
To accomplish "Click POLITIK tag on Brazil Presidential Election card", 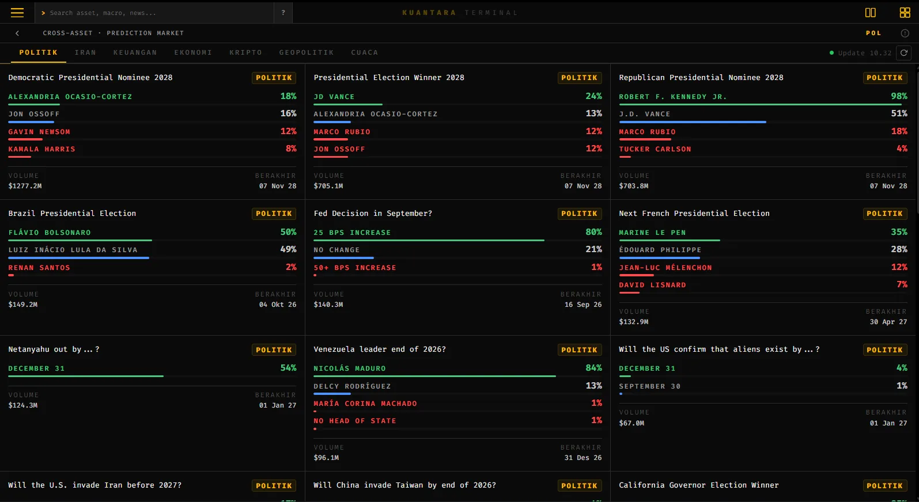I will (274, 214).
